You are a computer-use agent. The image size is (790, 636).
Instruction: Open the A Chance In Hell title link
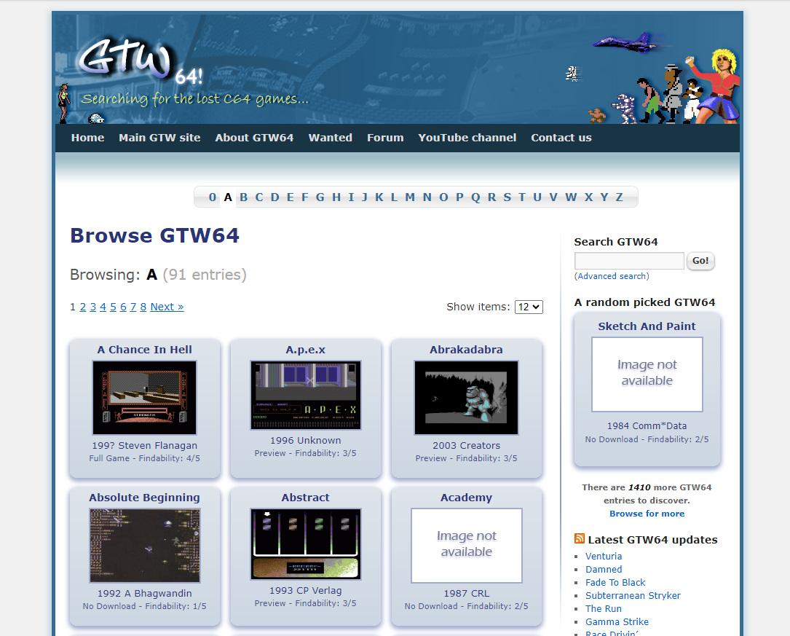(x=145, y=350)
